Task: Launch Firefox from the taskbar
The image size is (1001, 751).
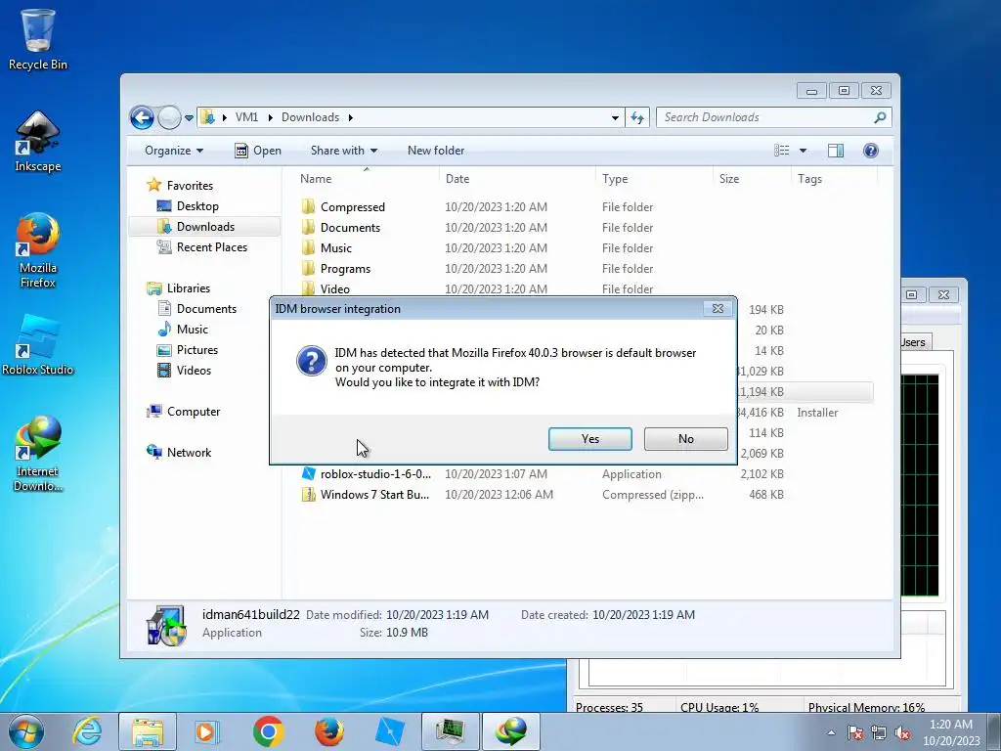Action: 328,731
